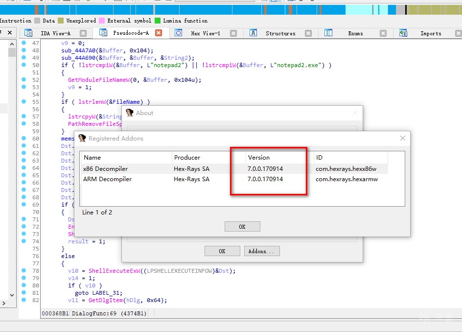Click scroll up arrow in left panel
Viewport: 462px width, 332px height.
pyautogui.click(x=12, y=44)
